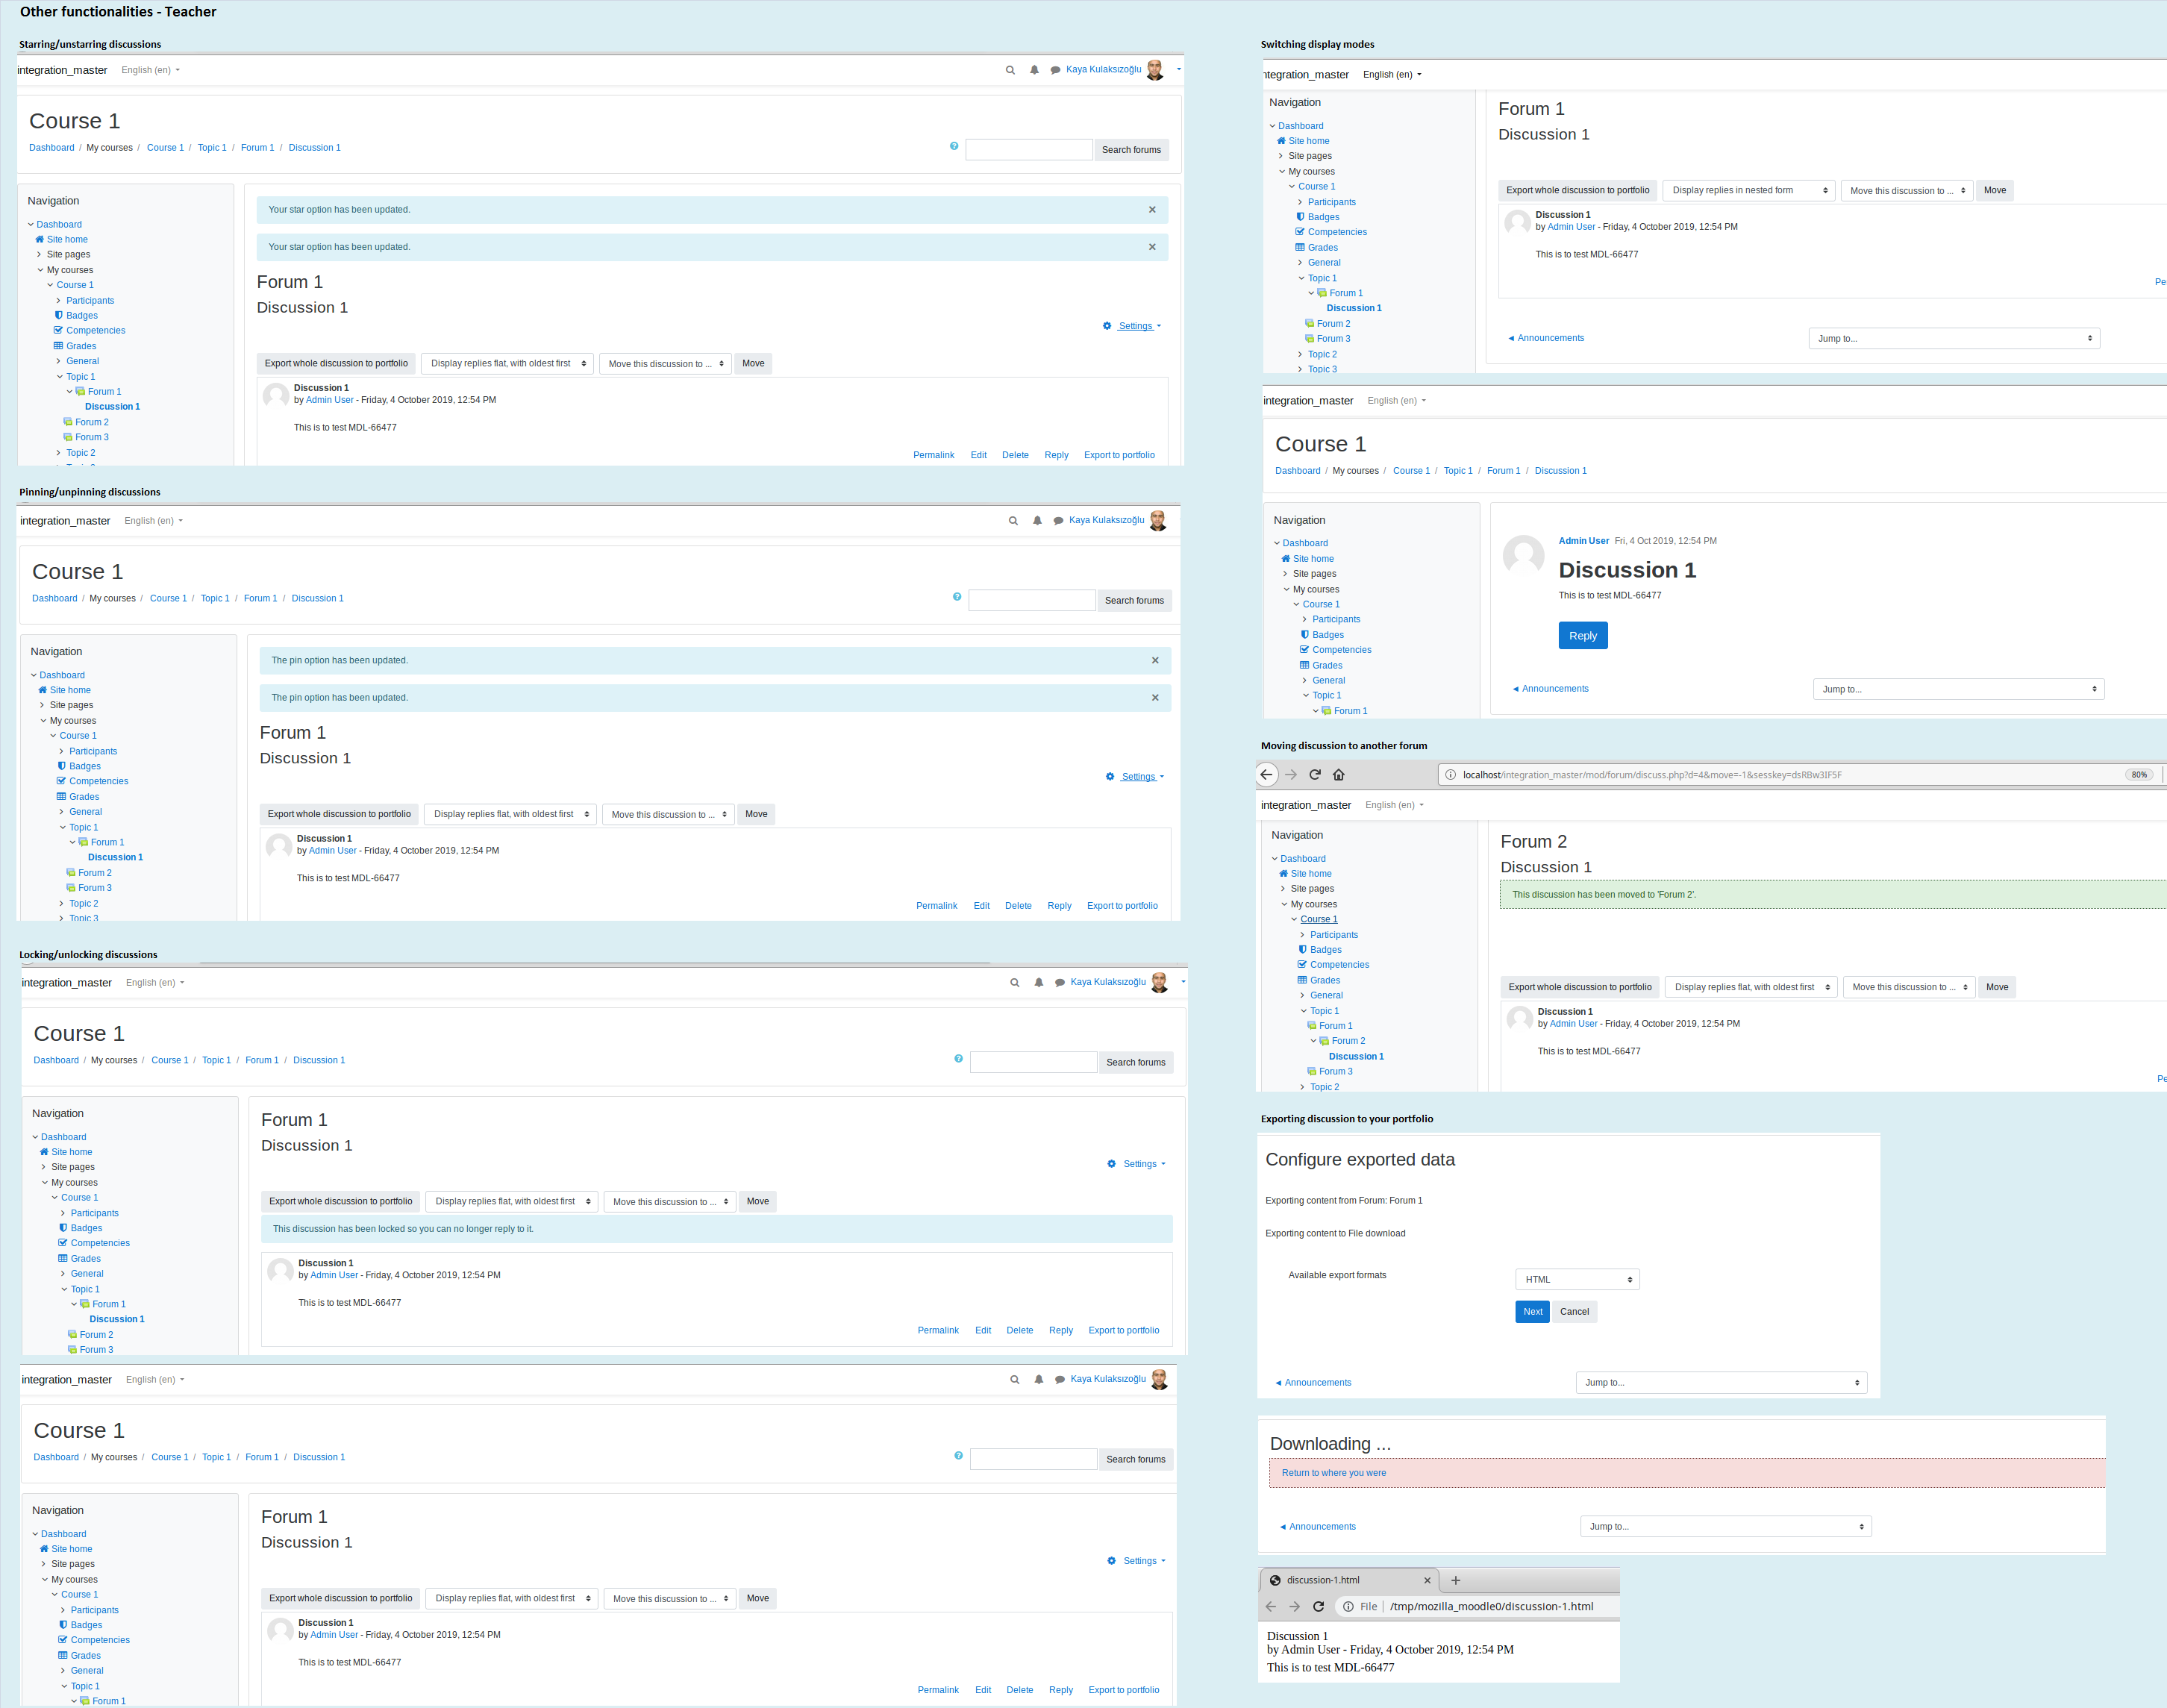Open 'Jump to...' dropdown on Downloading page
This screenshot has width=2167, height=1708.
[x=1726, y=1526]
